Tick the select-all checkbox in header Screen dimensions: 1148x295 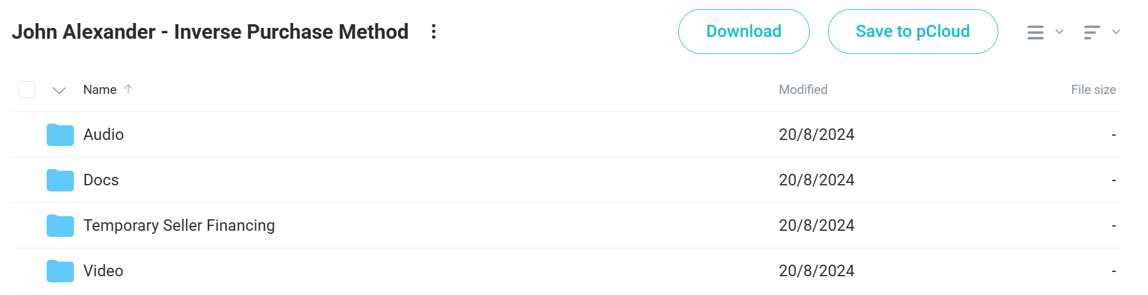[x=27, y=90]
